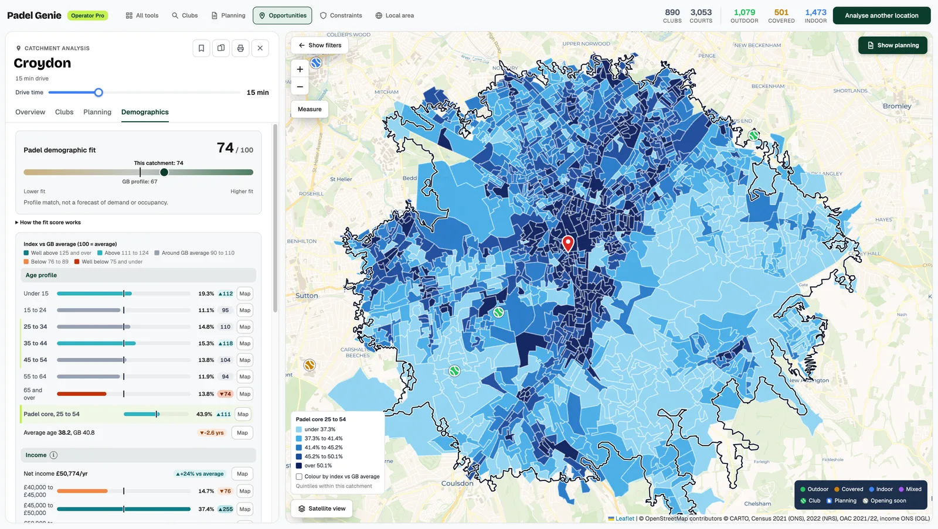
Task: Switch to the Planning tab in panel
Action: point(97,112)
